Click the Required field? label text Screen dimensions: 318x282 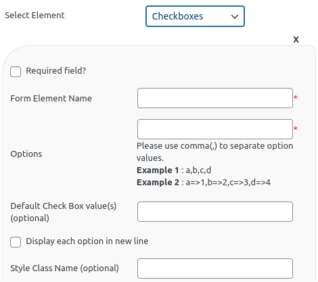point(56,71)
